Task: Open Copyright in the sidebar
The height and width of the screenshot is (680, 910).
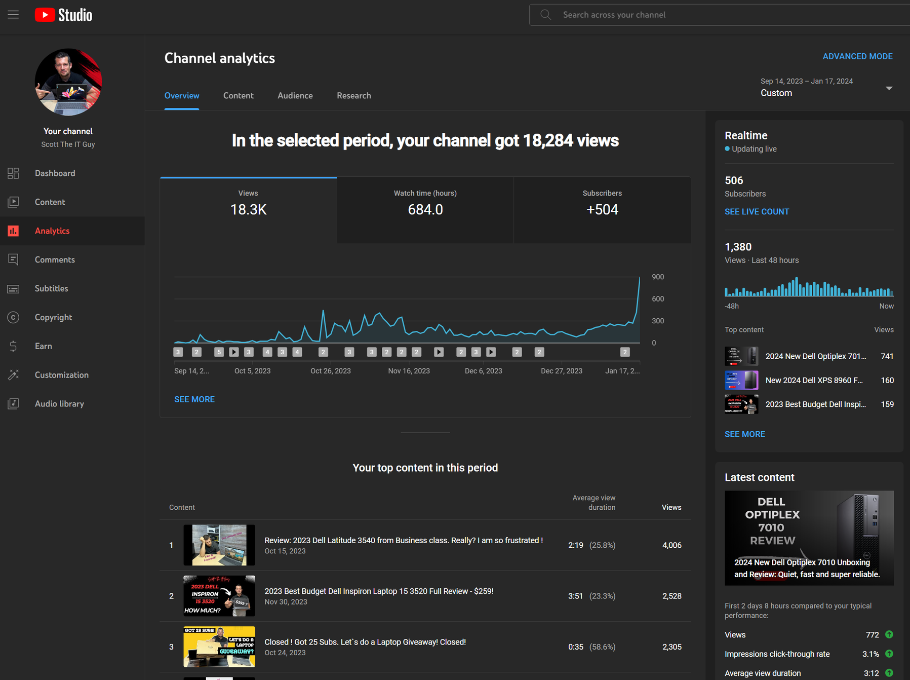Action: 72,318
